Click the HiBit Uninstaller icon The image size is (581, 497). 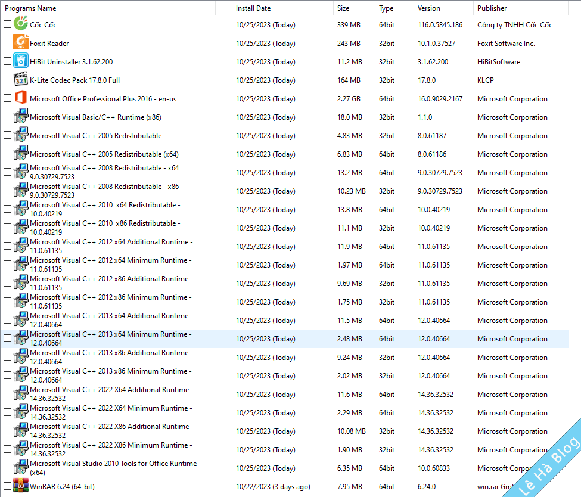[x=21, y=61]
